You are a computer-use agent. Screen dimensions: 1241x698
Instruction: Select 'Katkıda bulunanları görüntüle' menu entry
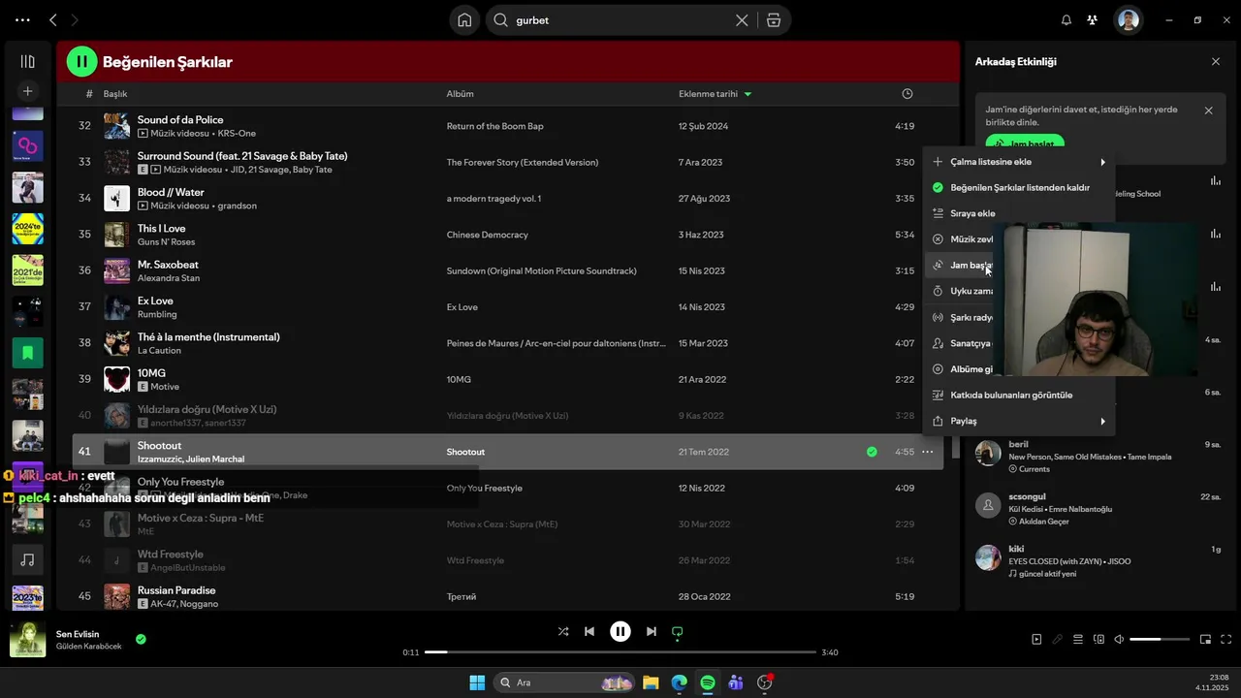click(1018, 395)
